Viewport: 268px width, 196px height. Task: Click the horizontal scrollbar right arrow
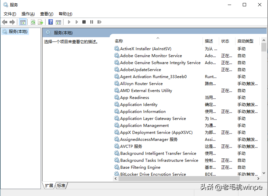tap(258, 178)
